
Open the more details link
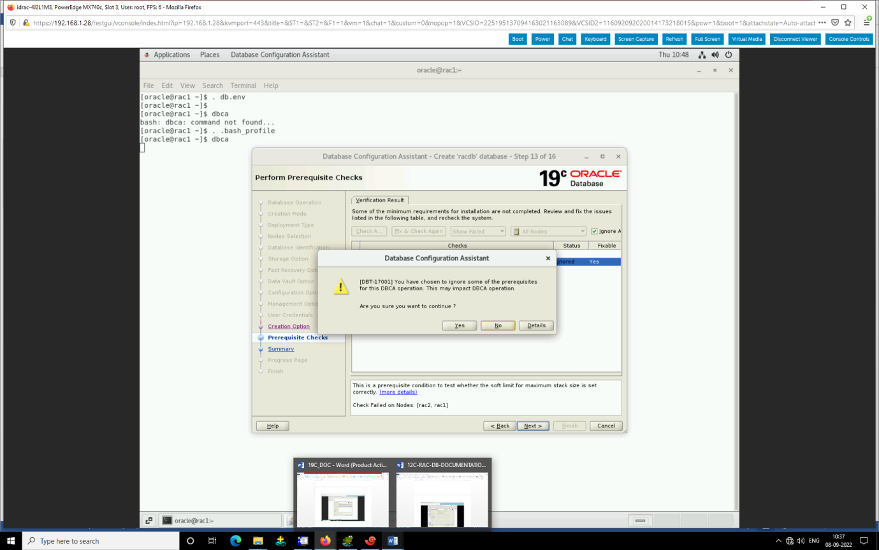[398, 392]
